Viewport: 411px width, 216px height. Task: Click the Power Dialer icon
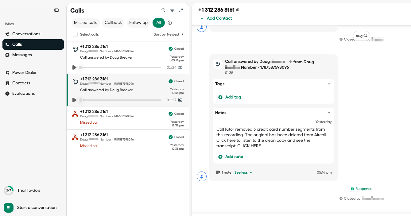[x=7, y=73]
